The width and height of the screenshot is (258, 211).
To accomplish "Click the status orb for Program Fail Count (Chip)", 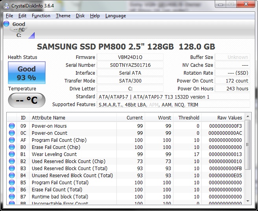I will click(12, 140).
